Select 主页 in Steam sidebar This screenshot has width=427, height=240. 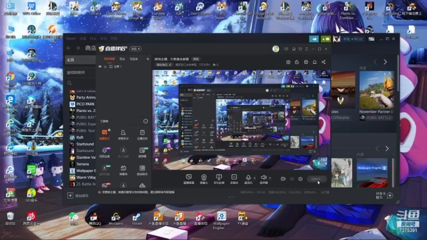point(80,60)
